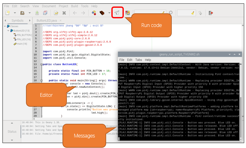Open the Document menu
The image size is (246, 148).
[49, 6]
